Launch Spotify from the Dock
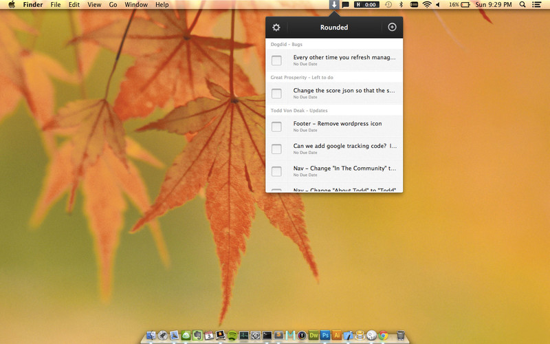This screenshot has width=550, height=344. click(232, 335)
